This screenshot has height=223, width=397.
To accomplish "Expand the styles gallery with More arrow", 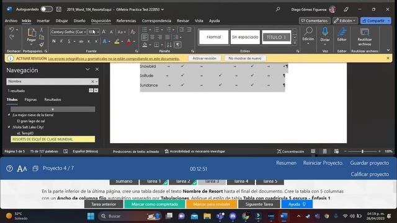I will click(x=295, y=43).
